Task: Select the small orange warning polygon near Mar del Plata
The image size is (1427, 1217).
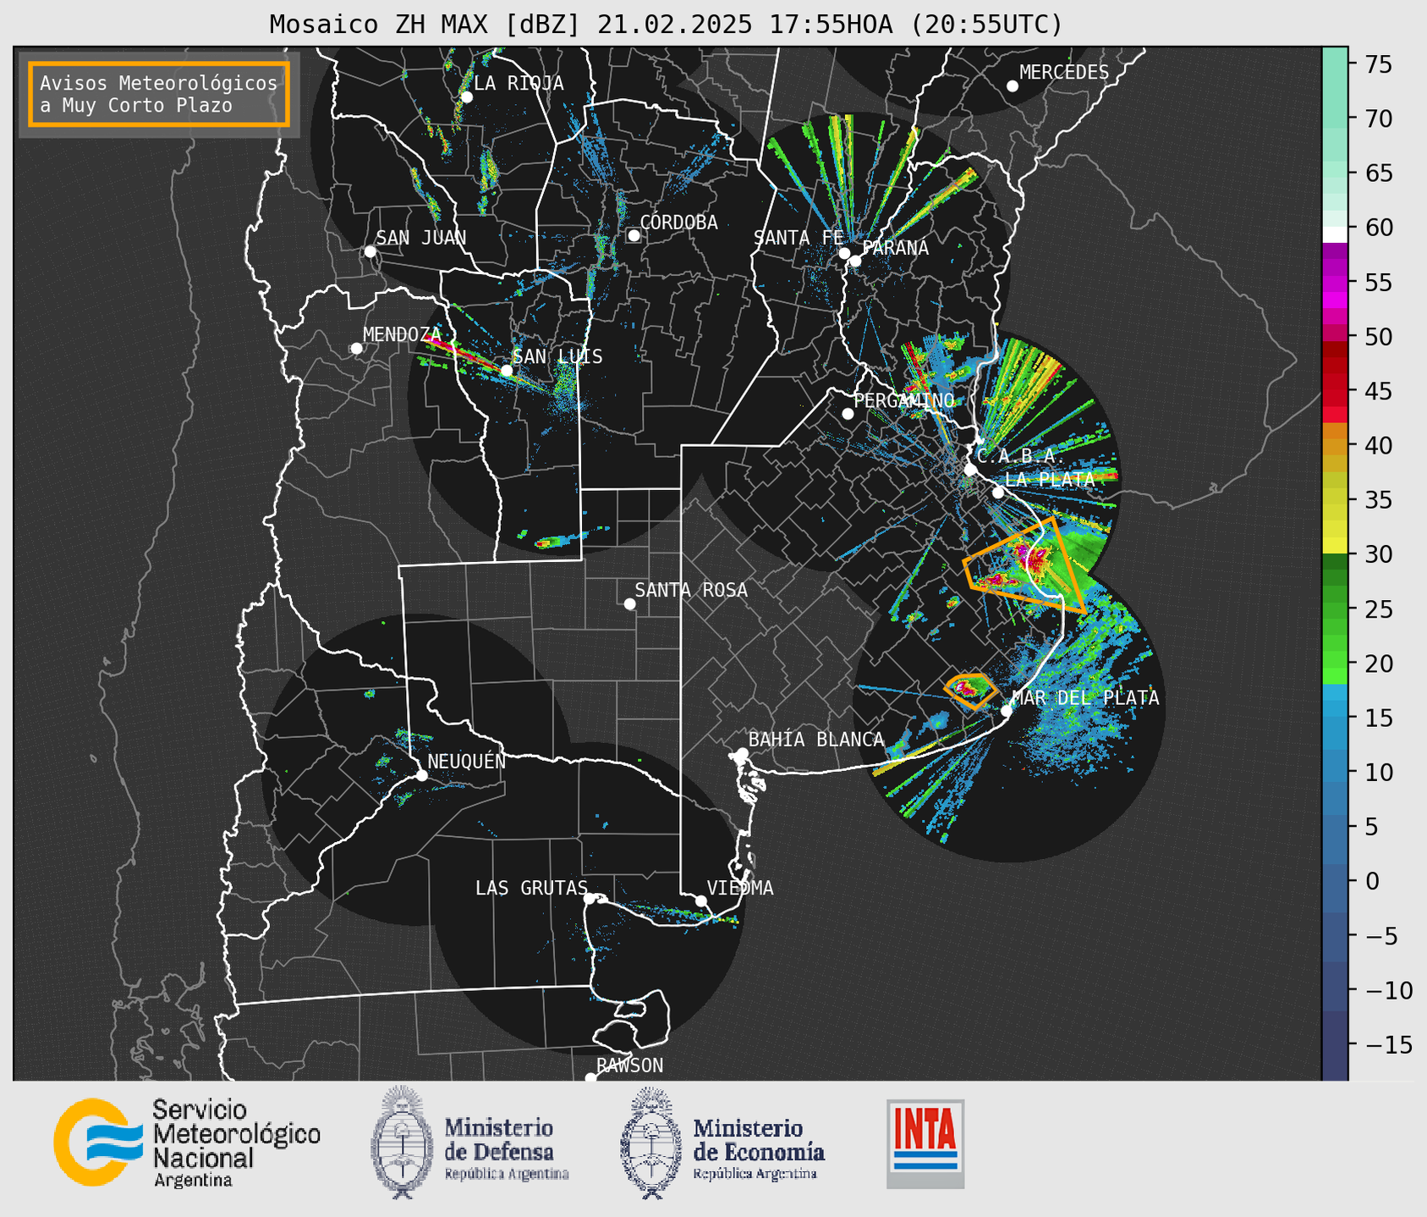Action: point(969,690)
